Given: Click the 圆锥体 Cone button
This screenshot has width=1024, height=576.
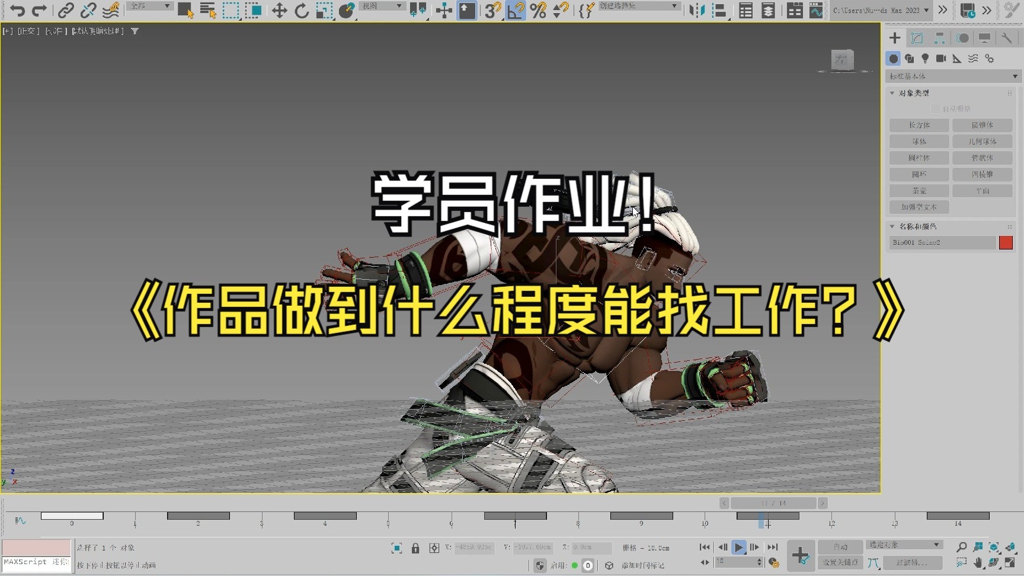Looking at the screenshot, I should 983,125.
